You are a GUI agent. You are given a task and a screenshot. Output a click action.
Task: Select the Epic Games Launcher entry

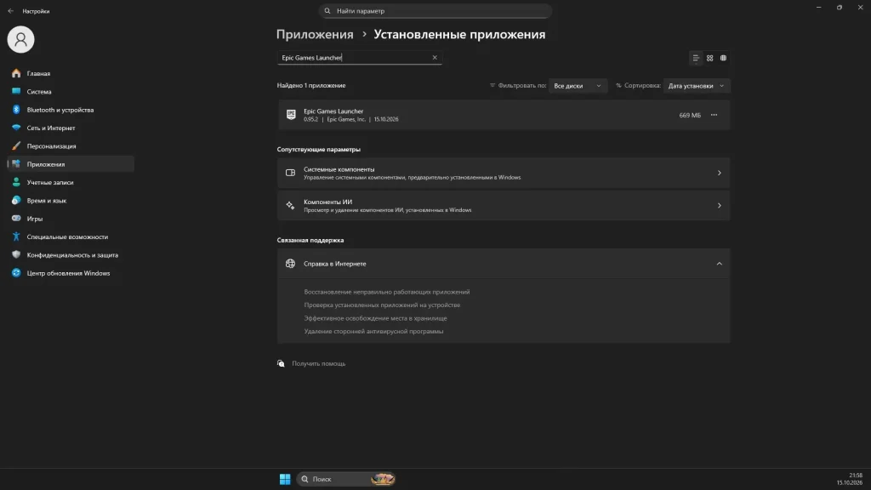pyautogui.click(x=504, y=115)
